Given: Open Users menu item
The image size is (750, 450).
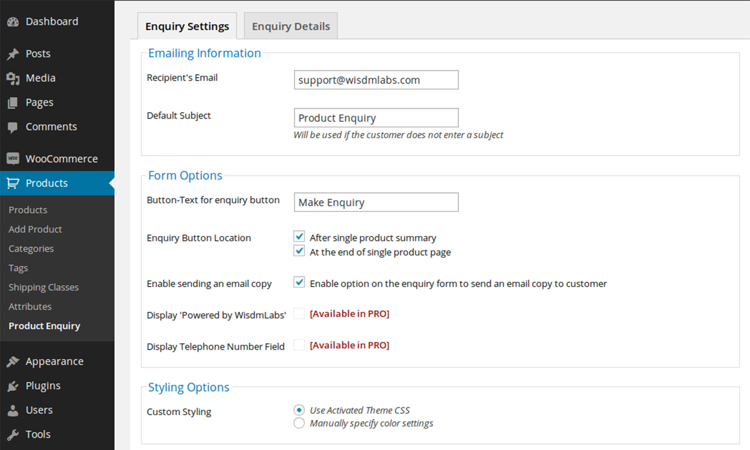Looking at the screenshot, I should click(x=57, y=410).
